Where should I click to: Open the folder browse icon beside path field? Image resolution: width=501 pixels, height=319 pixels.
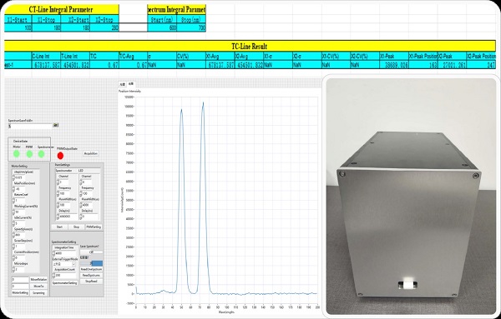pyautogui.click(x=56, y=126)
